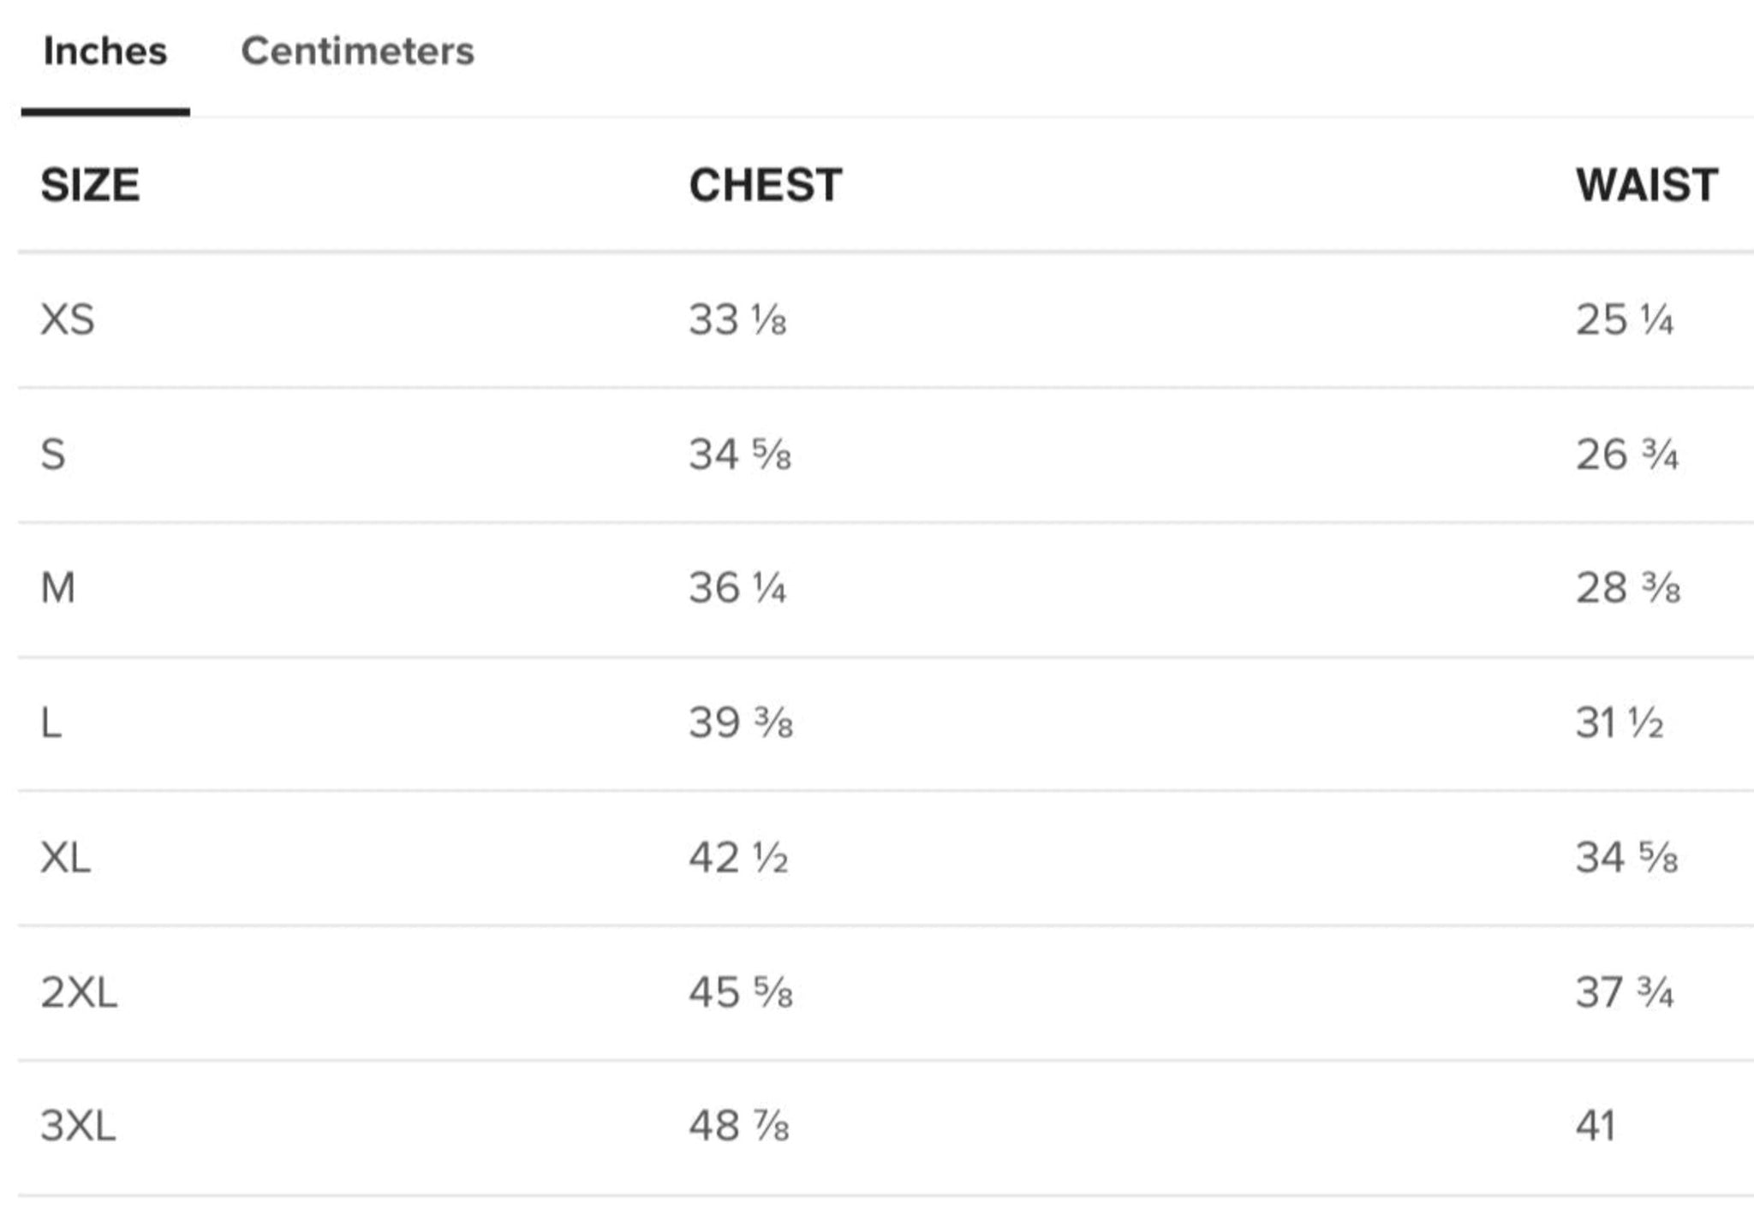Click the 36 ¼ chest measurement
Viewport: 1754px width, 1232px height.
tap(737, 588)
